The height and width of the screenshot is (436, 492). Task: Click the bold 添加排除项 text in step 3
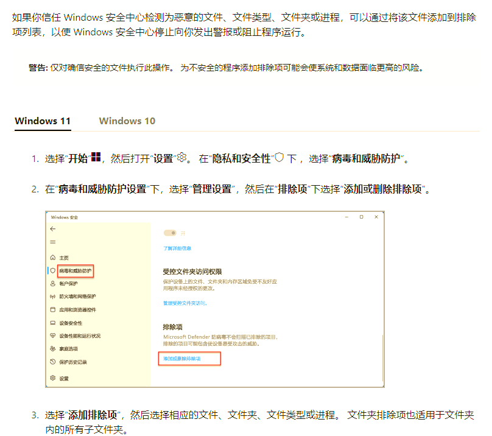(x=93, y=415)
